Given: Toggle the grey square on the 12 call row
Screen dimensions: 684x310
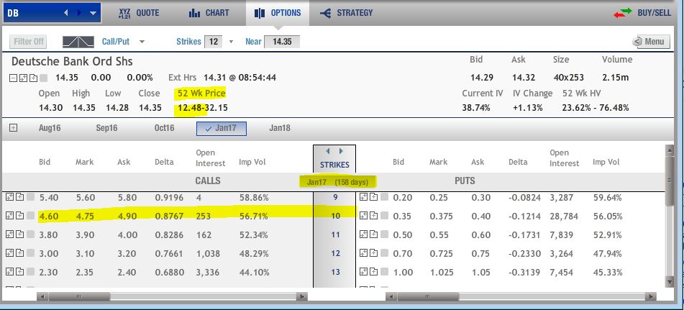Looking at the screenshot, I should click(30, 253).
